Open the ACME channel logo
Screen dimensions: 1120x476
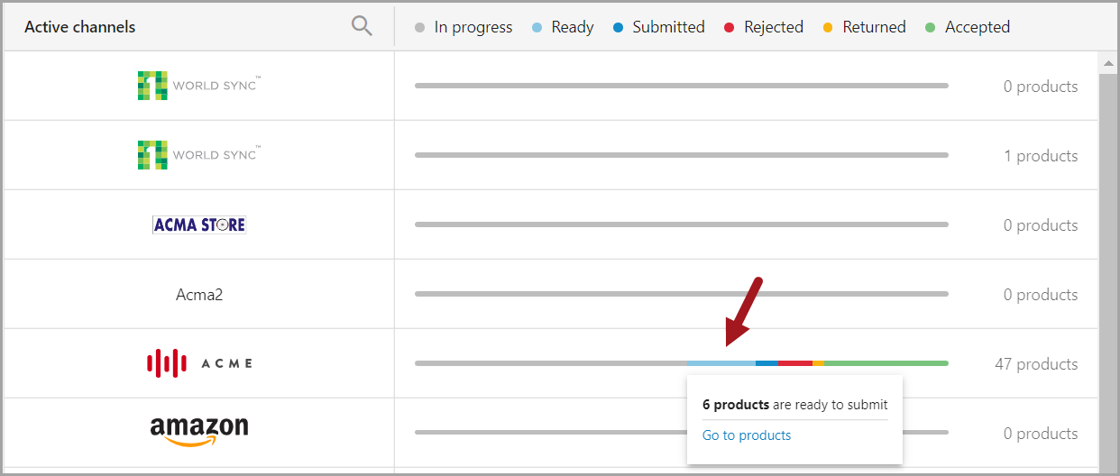pos(199,363)
